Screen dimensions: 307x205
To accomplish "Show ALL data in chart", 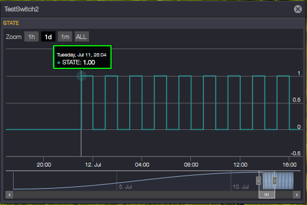I will click(82, 37).
